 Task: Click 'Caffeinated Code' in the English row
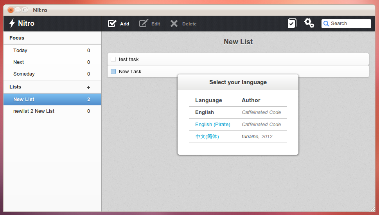tap(261, 112)
